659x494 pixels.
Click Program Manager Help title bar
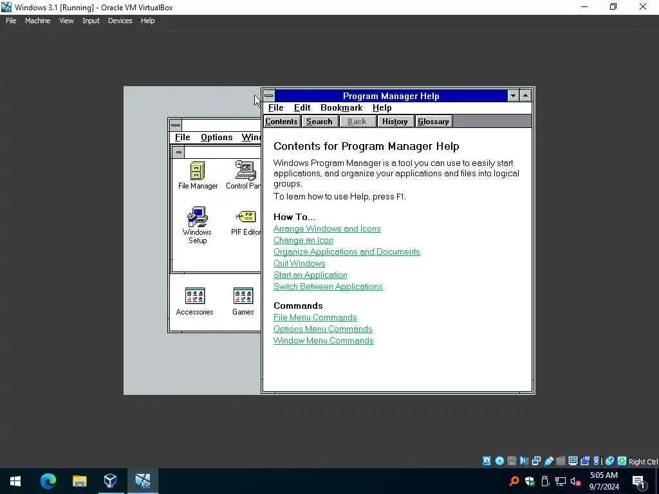tap(391, 96)
